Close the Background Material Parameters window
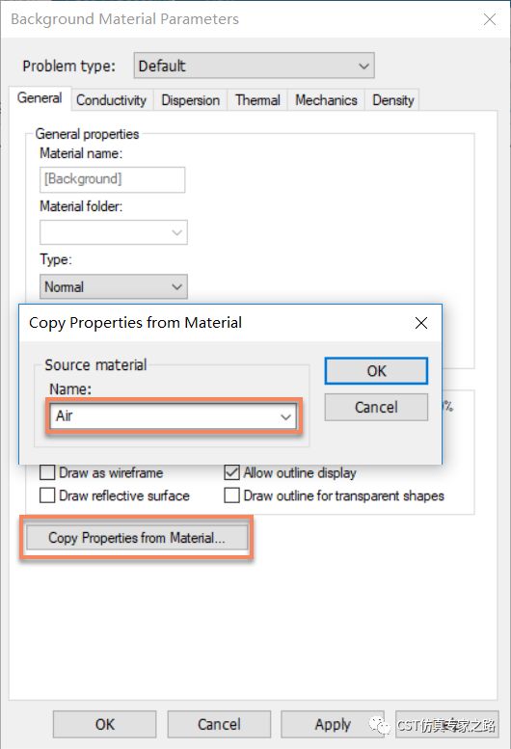The image size is (511, 749). (x=490, y=19)
